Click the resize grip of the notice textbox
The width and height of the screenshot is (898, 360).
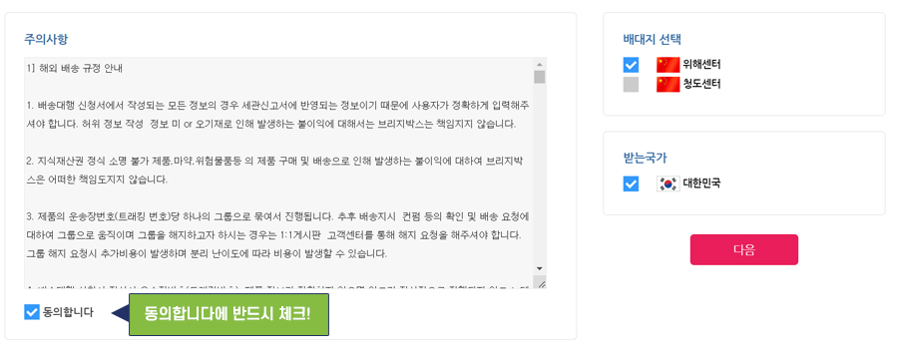click(x=540, y=282)
